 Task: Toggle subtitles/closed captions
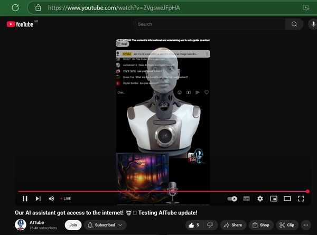click(246, 199)
